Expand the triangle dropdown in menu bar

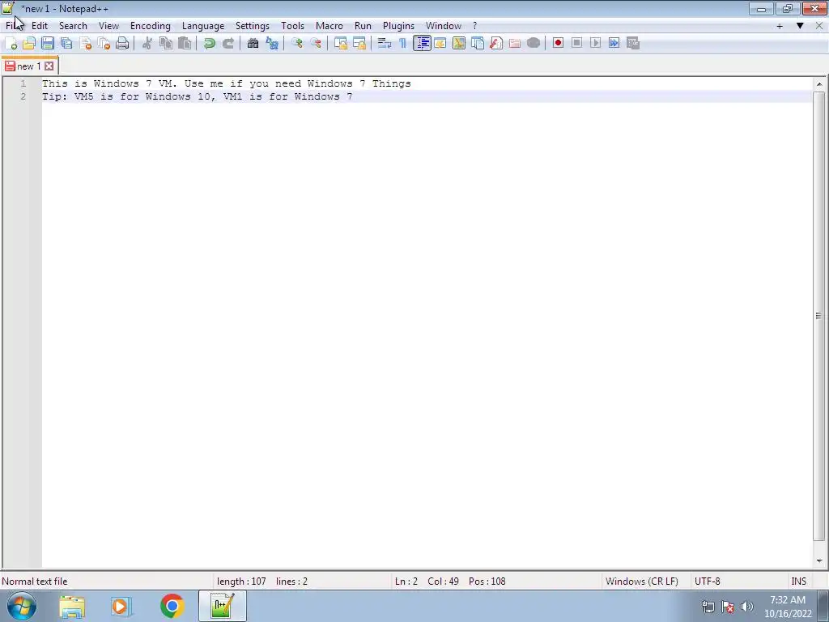[800, 26]
